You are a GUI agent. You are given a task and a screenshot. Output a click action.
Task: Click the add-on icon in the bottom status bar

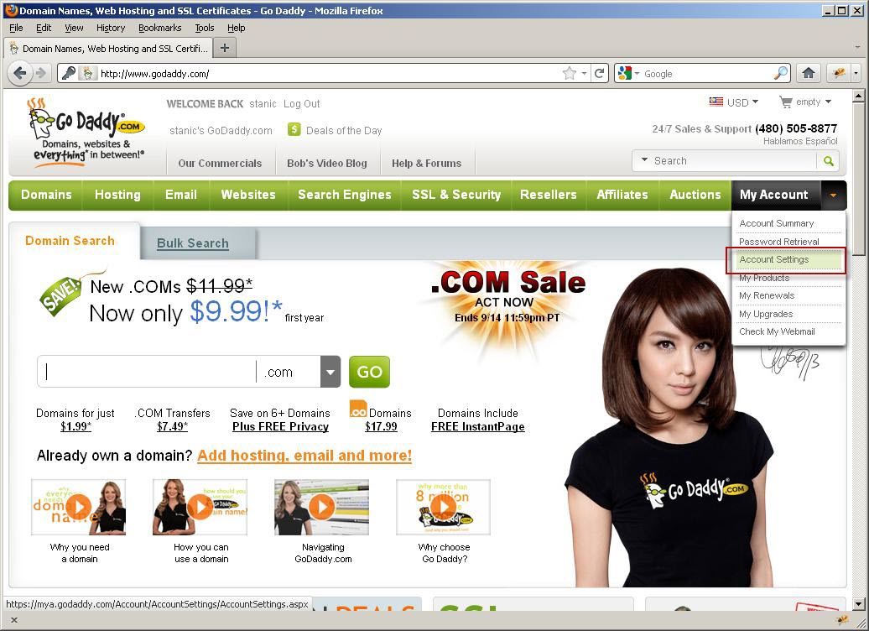(841, 620)
